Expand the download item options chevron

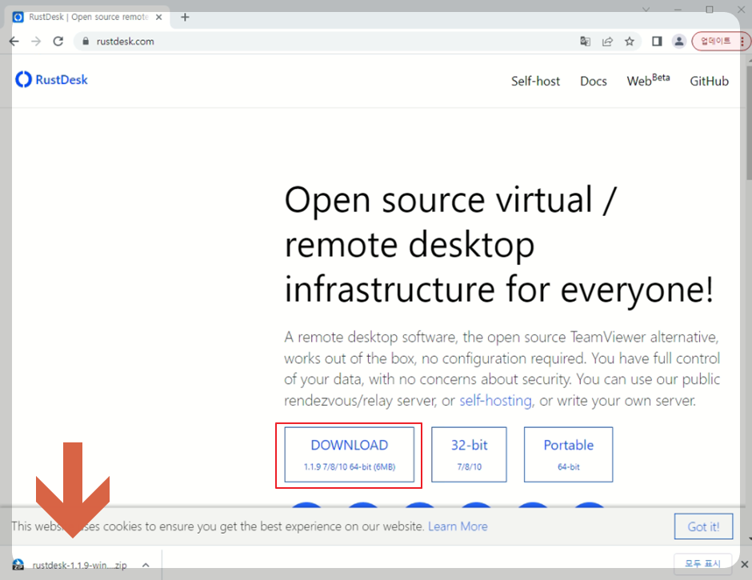(146, 565)
